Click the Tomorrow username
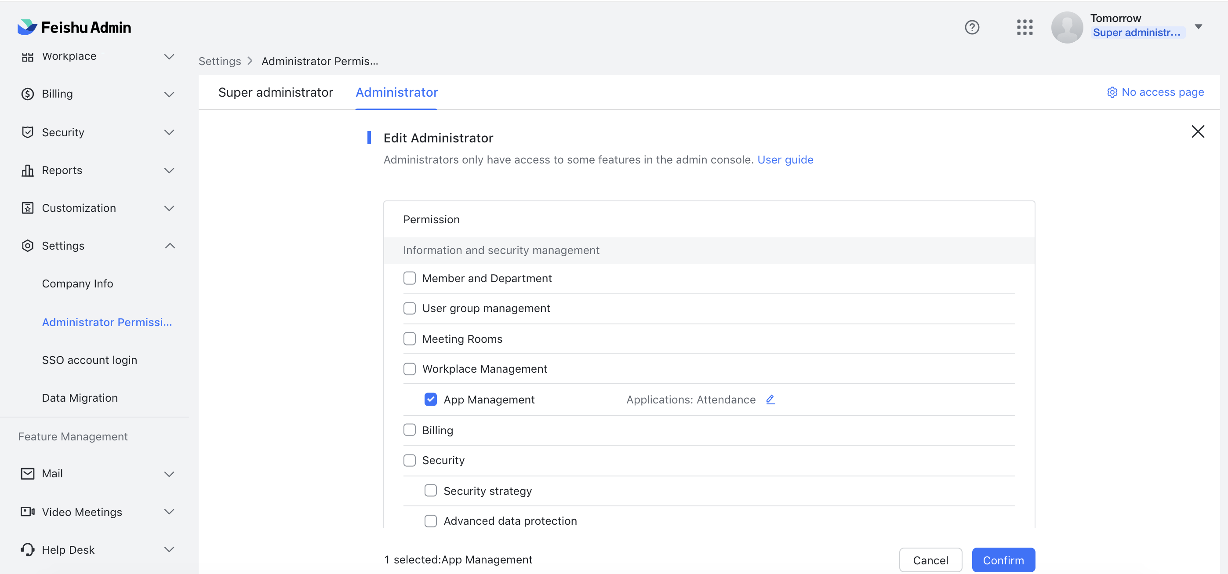Image resolution: width=1228 pixels, height=574 pixels. (x=1115, y=18)
